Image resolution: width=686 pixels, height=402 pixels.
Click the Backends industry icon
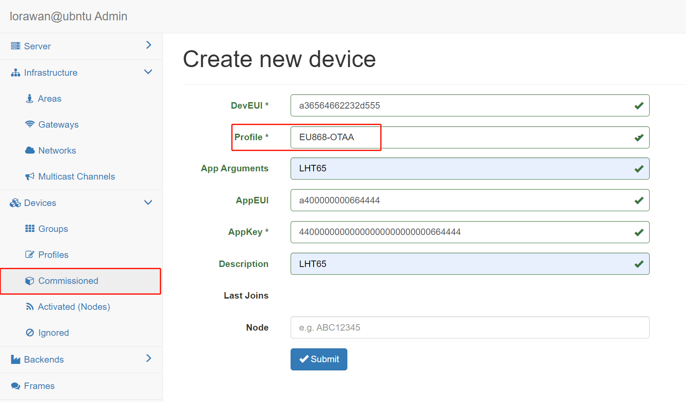click(x=16, y=359)
